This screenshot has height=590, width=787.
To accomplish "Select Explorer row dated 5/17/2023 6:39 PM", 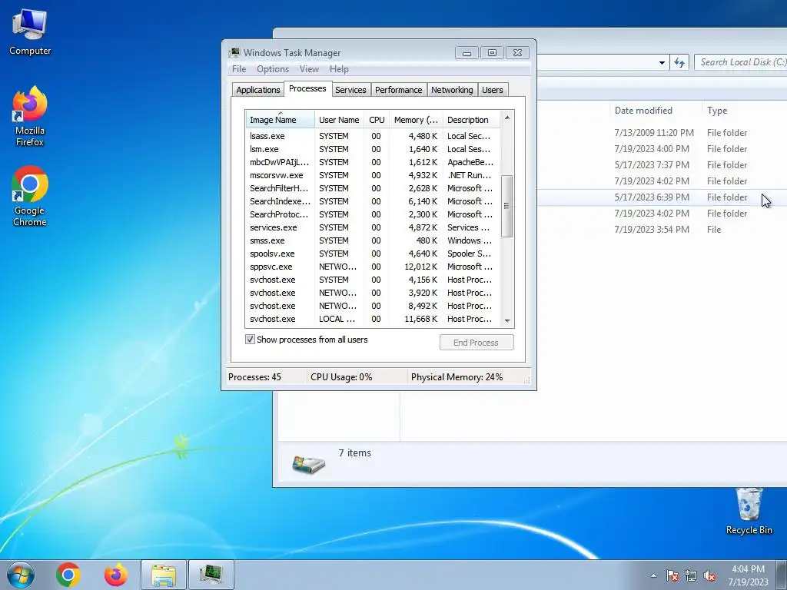I will coord(662,197).
